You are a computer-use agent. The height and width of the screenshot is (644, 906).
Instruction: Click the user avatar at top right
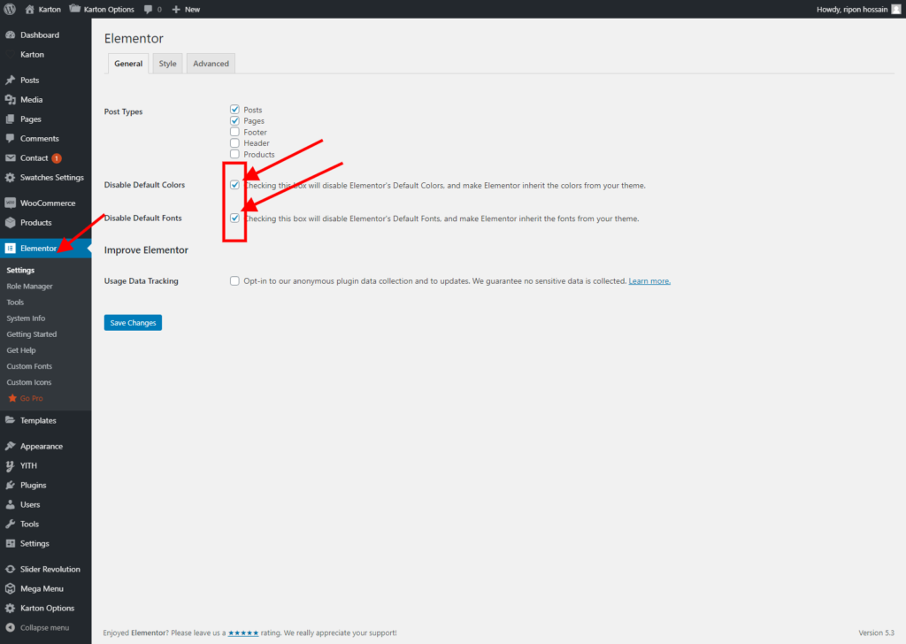point(896,9)
